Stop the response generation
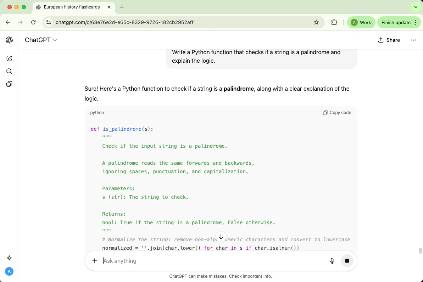 click(x=347, y=261)
